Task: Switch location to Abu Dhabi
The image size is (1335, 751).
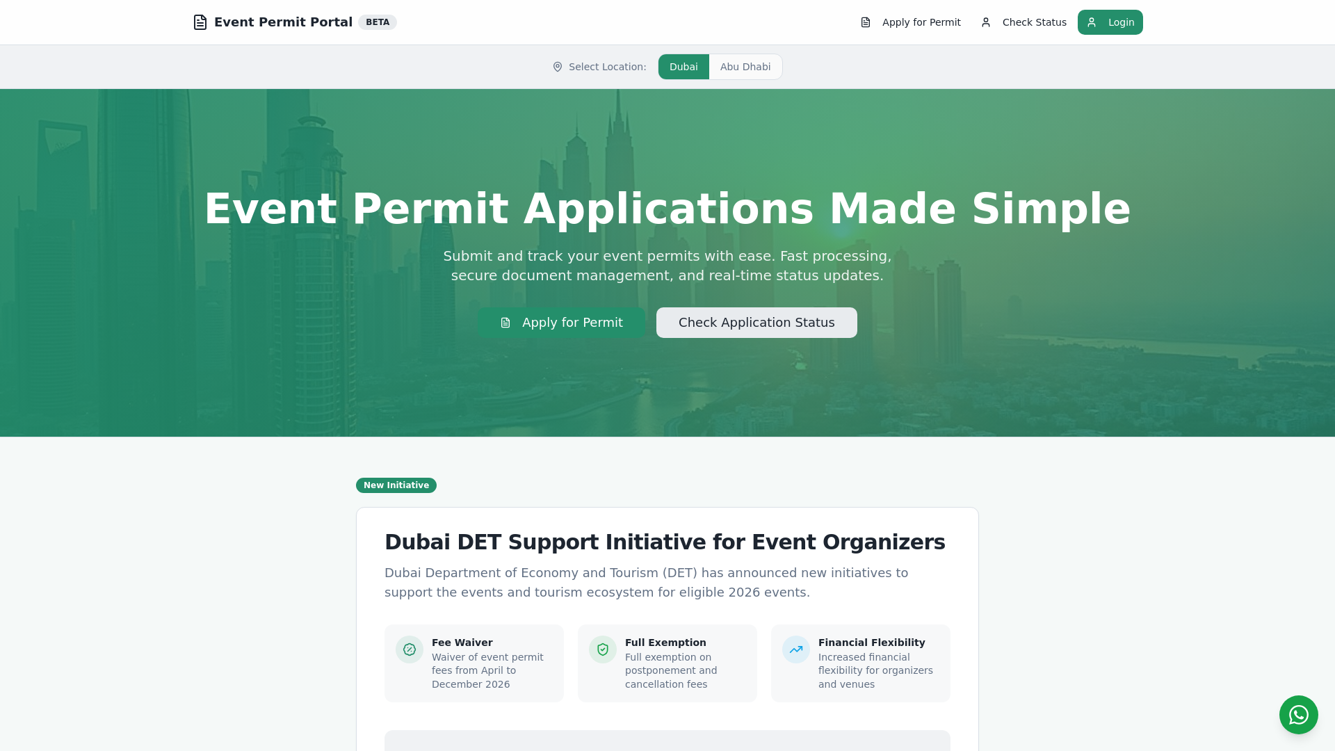Action: (x=745, y=67)
